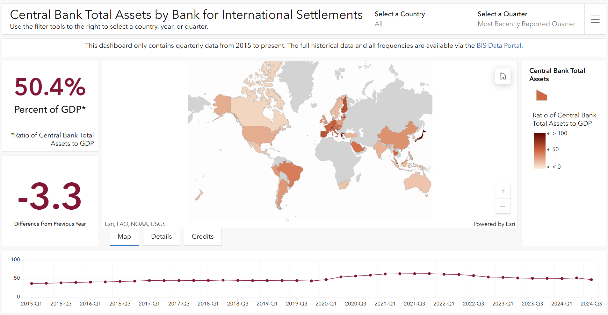Zoom out of the map with minus
The image size is (608, 315).
[503, 206]
